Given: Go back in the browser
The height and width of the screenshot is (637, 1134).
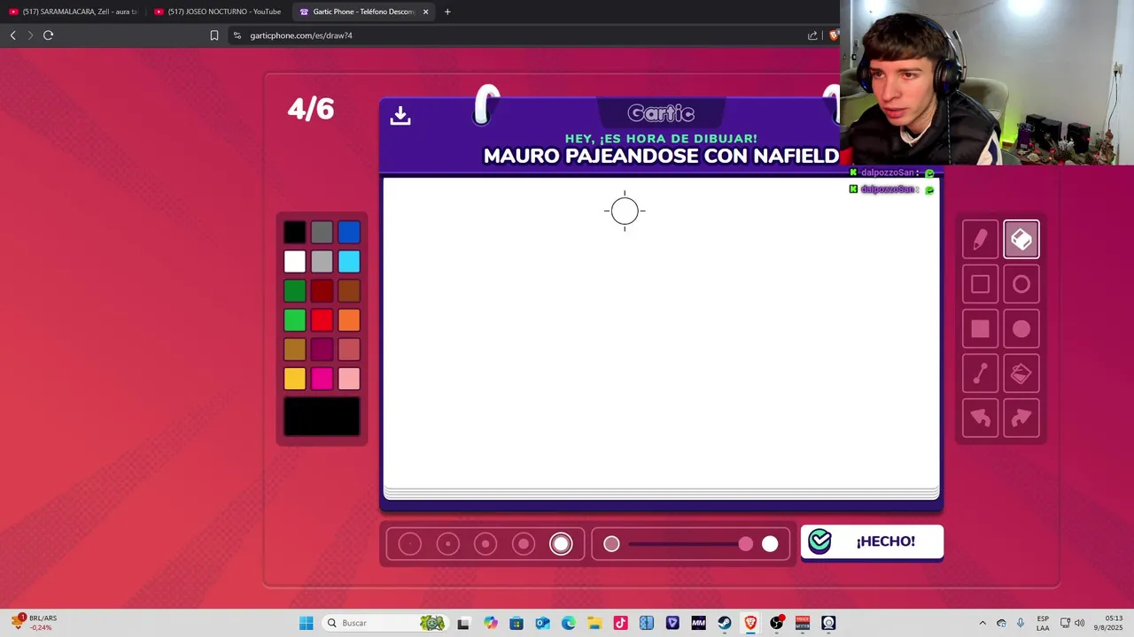Looking at the screenshot, I should pyautogui.click(x=12, y=35).
